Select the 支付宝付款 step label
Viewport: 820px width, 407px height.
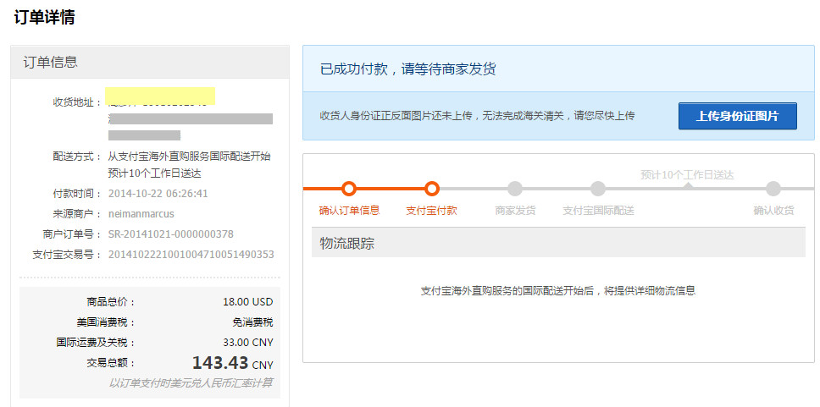[431, 210]
